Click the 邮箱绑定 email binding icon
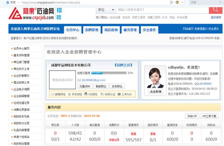Screen dimensions: 224x146 [x=52, y=94]
